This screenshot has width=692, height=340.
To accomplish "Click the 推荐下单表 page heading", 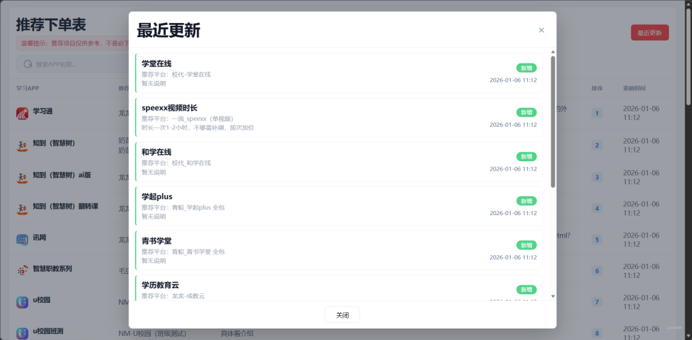I will 51,25.
